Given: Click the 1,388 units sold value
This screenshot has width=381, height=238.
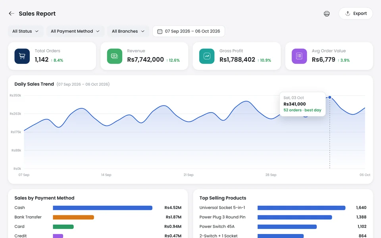Looking at the screenshot, I should pyautogui.click(x=361, y=217).
